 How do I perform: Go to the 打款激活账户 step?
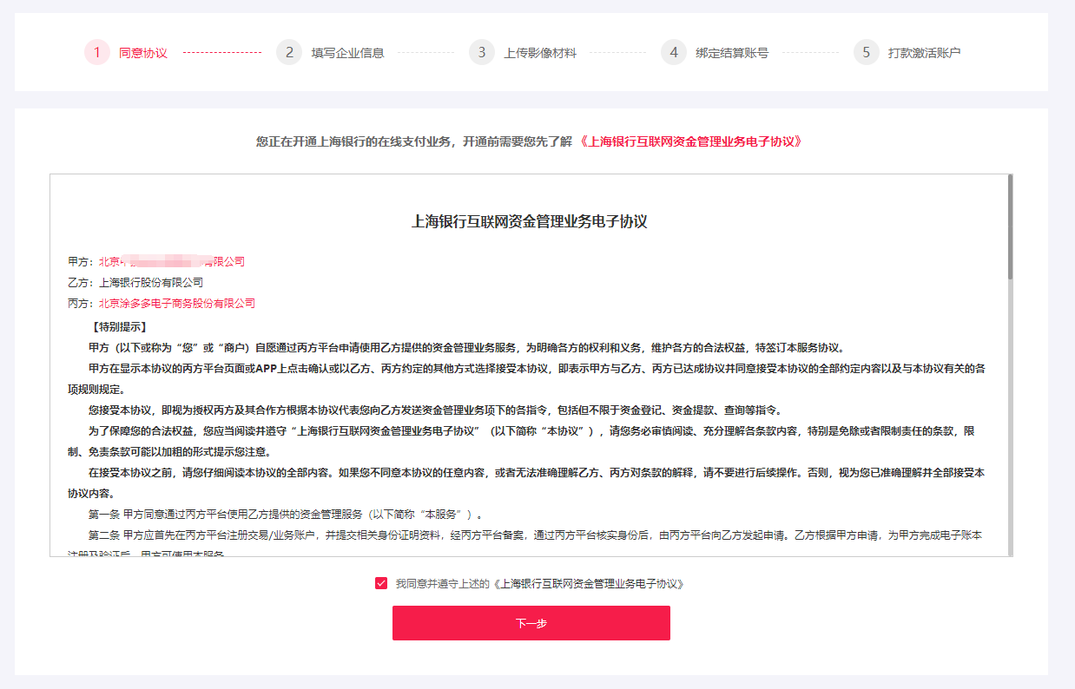(924, 53)
